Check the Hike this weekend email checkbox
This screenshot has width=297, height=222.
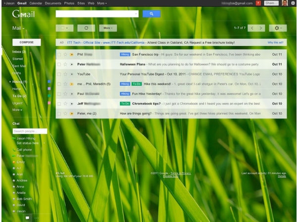coord(59,84)
